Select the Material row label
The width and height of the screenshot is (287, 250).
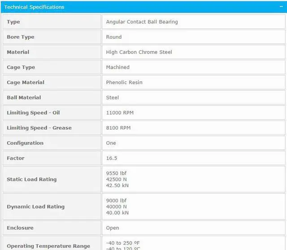point(18,52)
